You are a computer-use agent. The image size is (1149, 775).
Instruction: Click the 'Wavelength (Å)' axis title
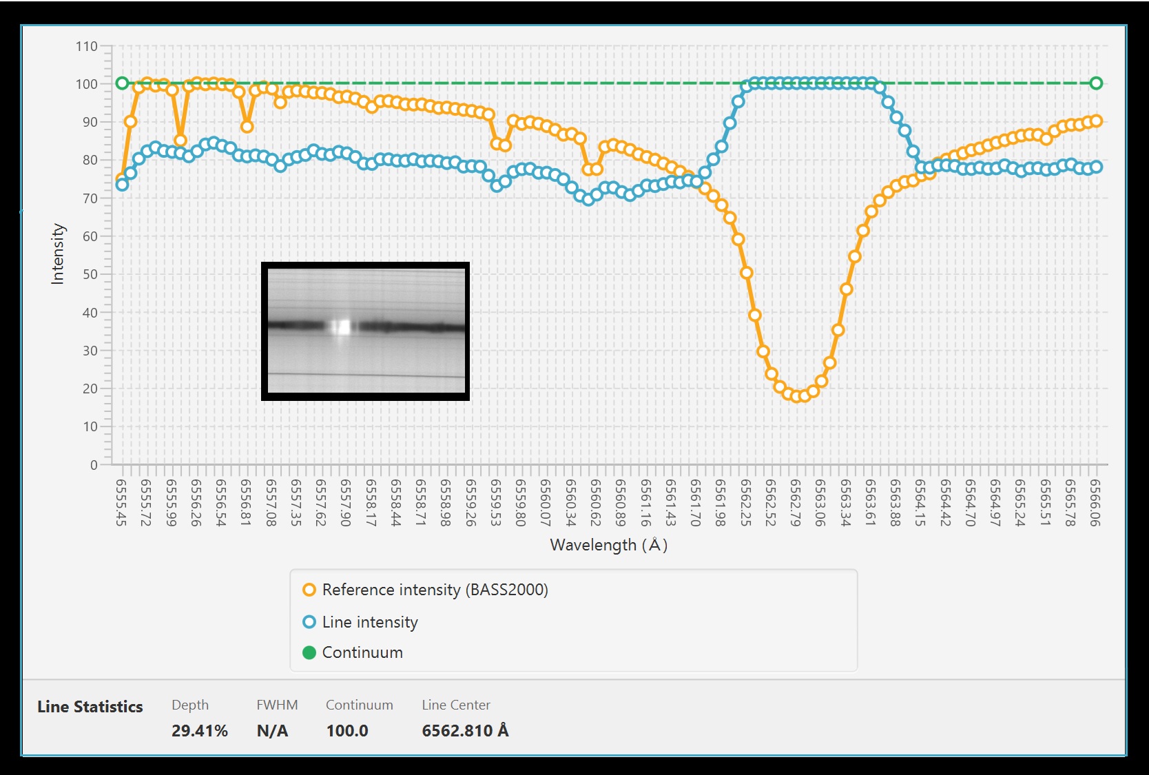608,545
